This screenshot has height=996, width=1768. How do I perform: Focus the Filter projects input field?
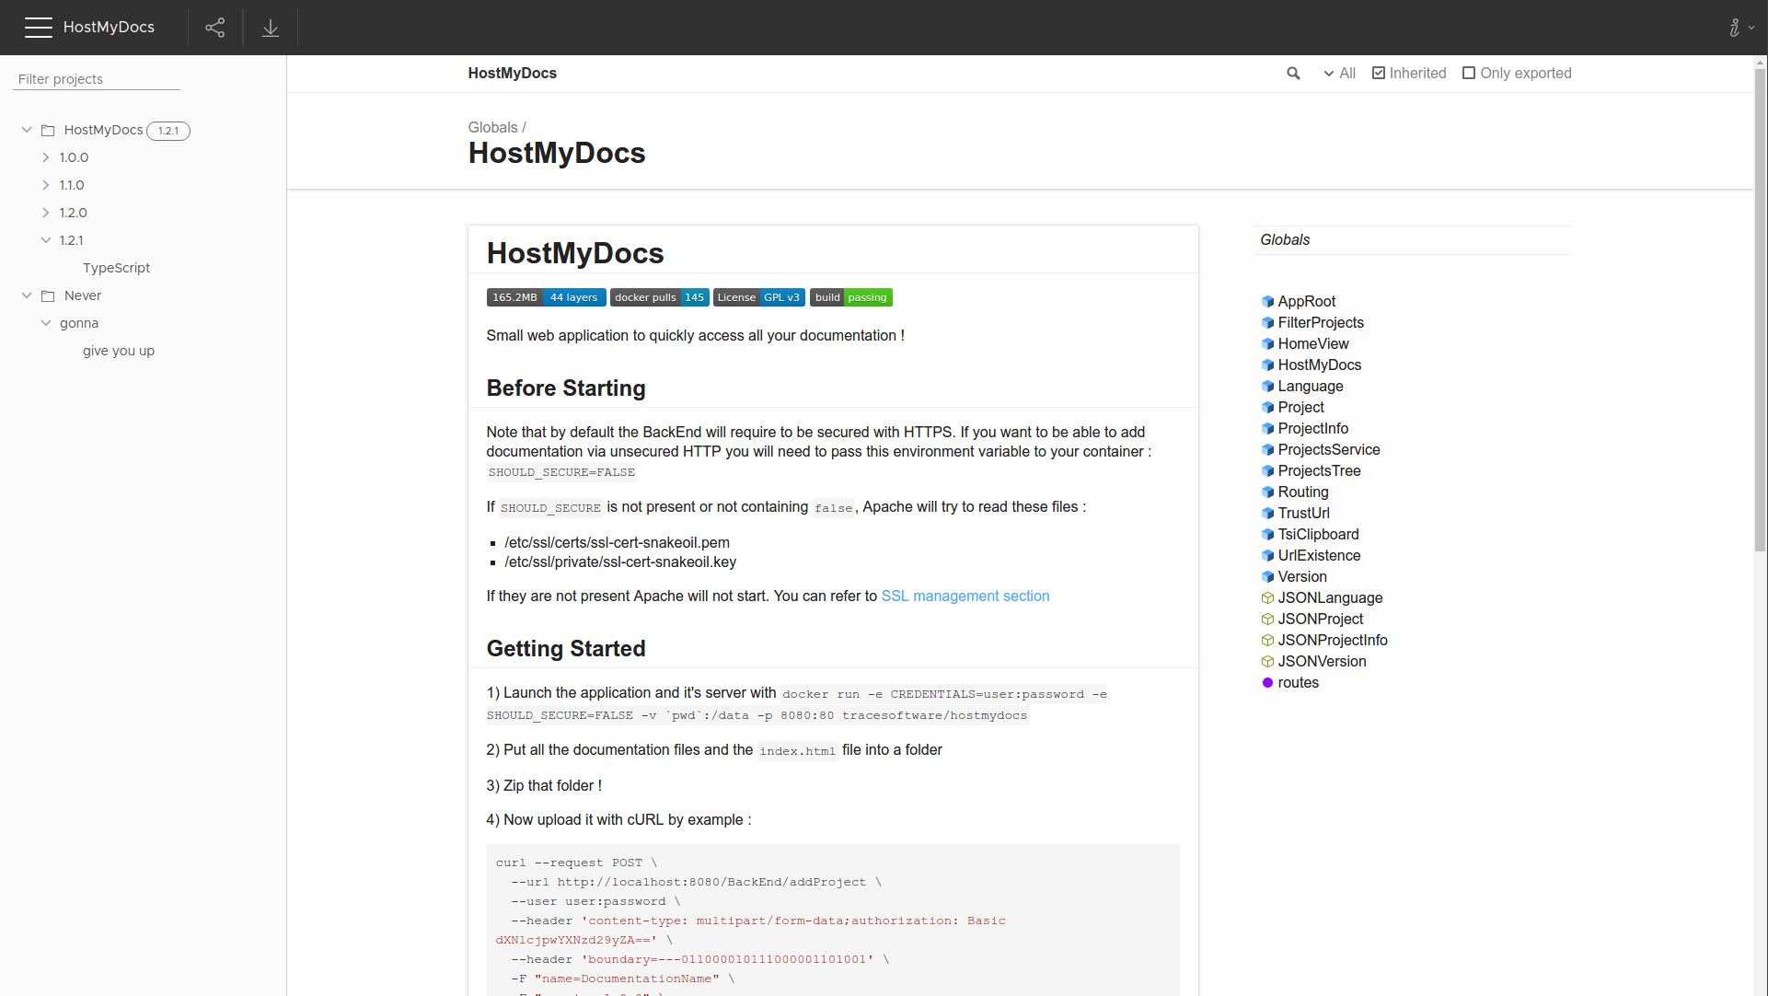click(x=97, y=79)
